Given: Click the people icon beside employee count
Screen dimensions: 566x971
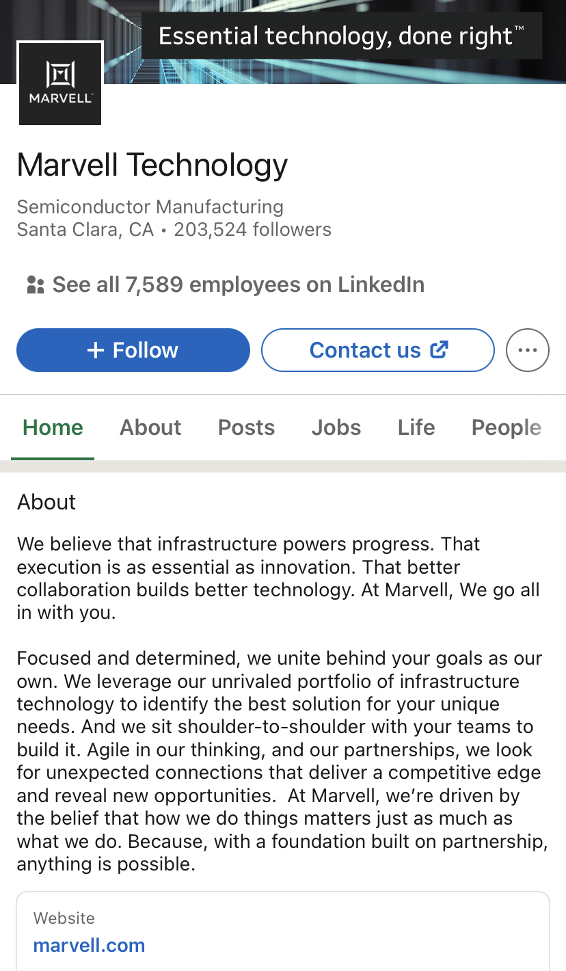Looking at the screenshot, I should pyautogui.click(x=35, y=285).
